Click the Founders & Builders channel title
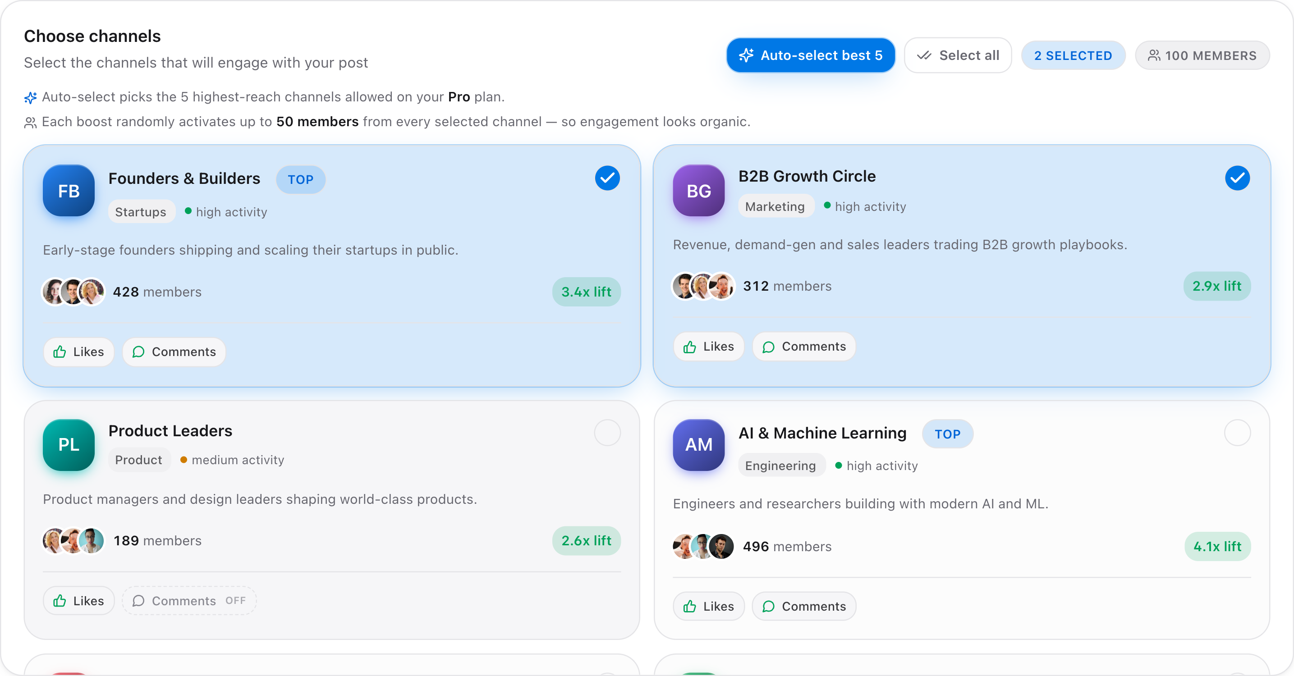Viewport: 1294px width, 676px height. pos(184,179)
